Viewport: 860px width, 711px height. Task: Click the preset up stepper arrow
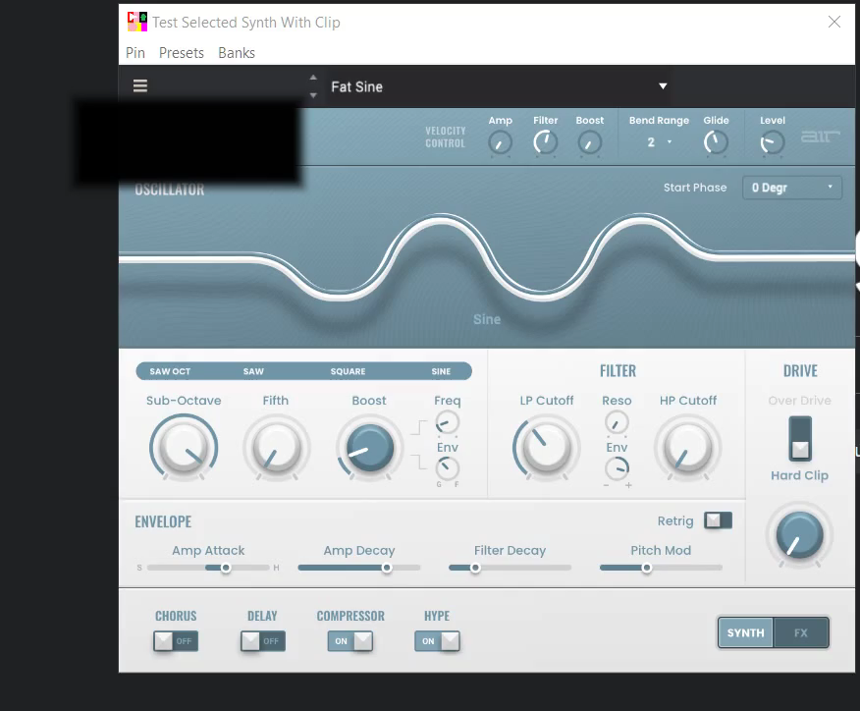313,79
